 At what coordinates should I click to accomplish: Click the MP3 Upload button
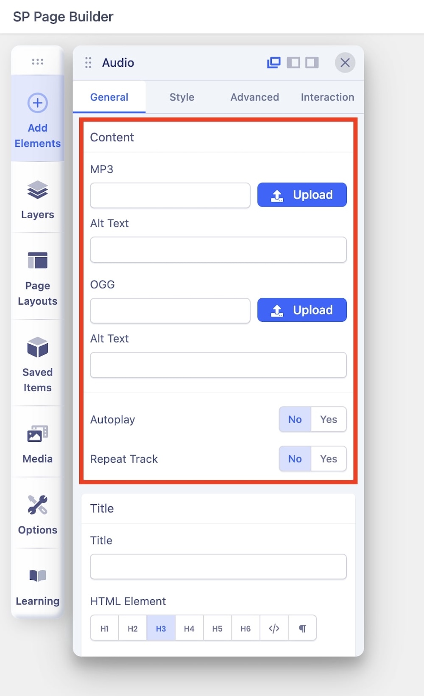coord(302,195)
